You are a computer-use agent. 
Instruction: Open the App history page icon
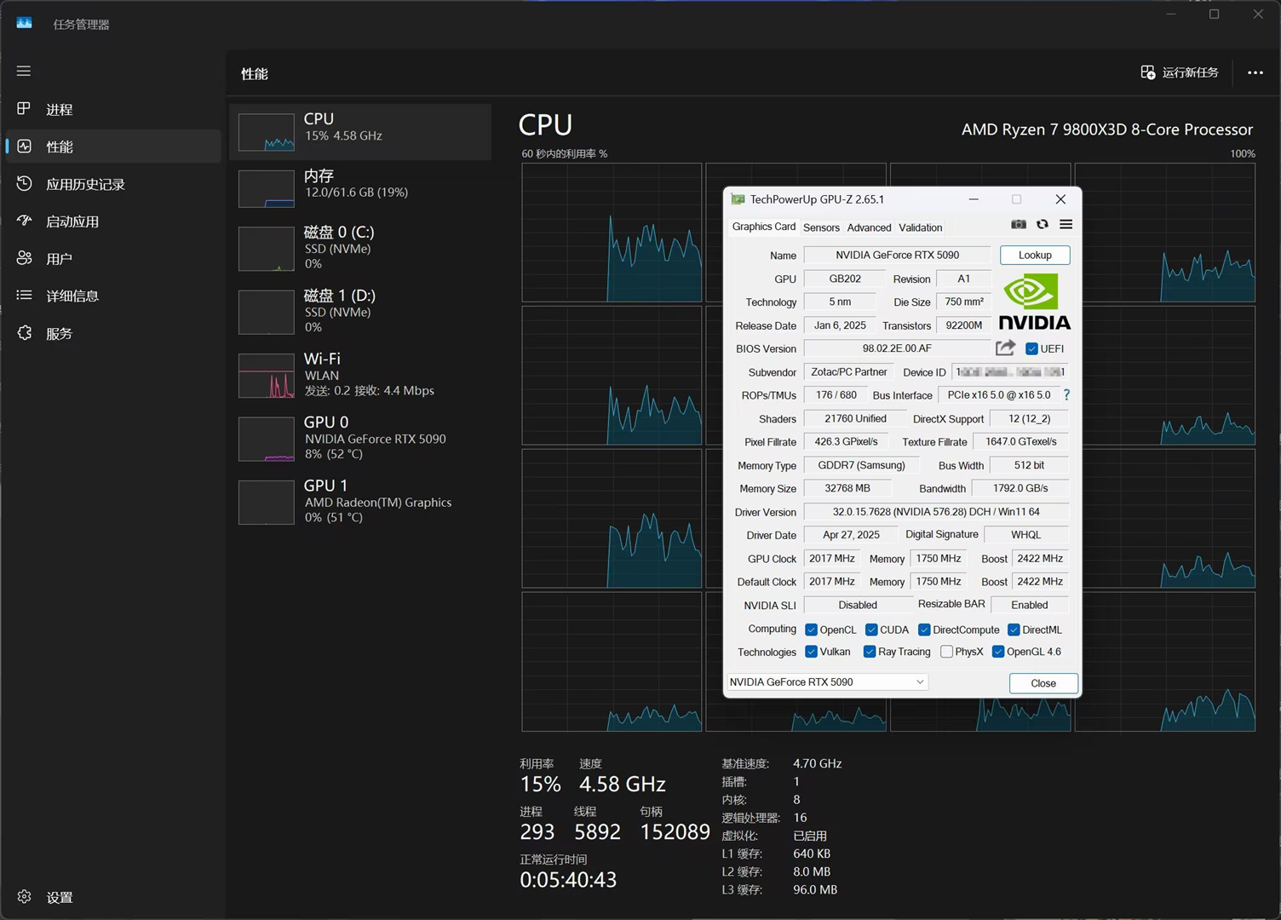tap(24, 183)
